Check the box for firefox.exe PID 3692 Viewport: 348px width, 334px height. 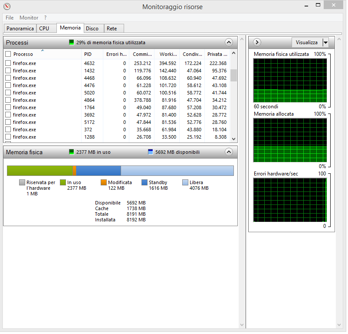(8, 115)
